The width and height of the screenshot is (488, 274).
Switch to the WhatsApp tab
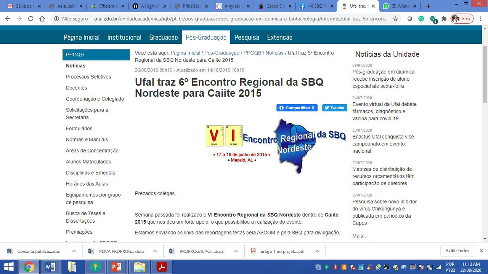click(400, 6)
